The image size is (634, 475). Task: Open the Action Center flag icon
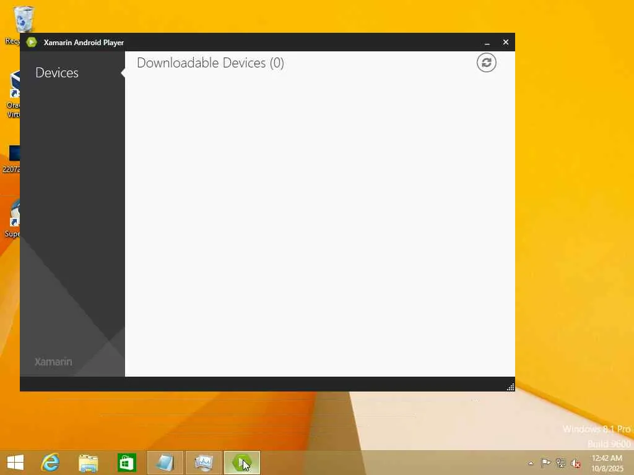[x=545, y=463]
